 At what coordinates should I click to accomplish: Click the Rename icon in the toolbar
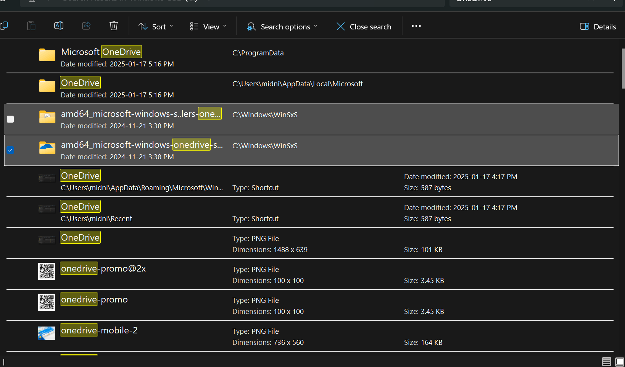coord(59,26)
